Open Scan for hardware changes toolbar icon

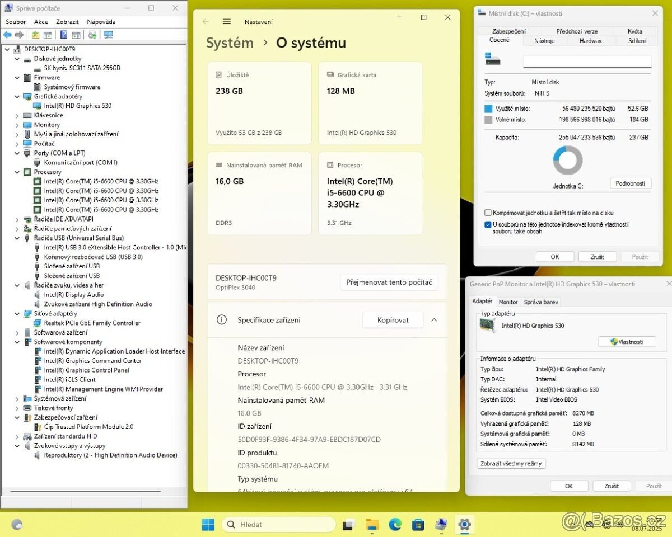pos(91,34)
